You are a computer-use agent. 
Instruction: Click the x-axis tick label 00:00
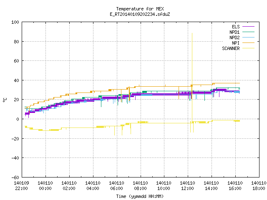(x=45, y=188)
